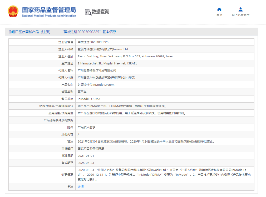Go to 首页 home icon

[x=219, y=9]
